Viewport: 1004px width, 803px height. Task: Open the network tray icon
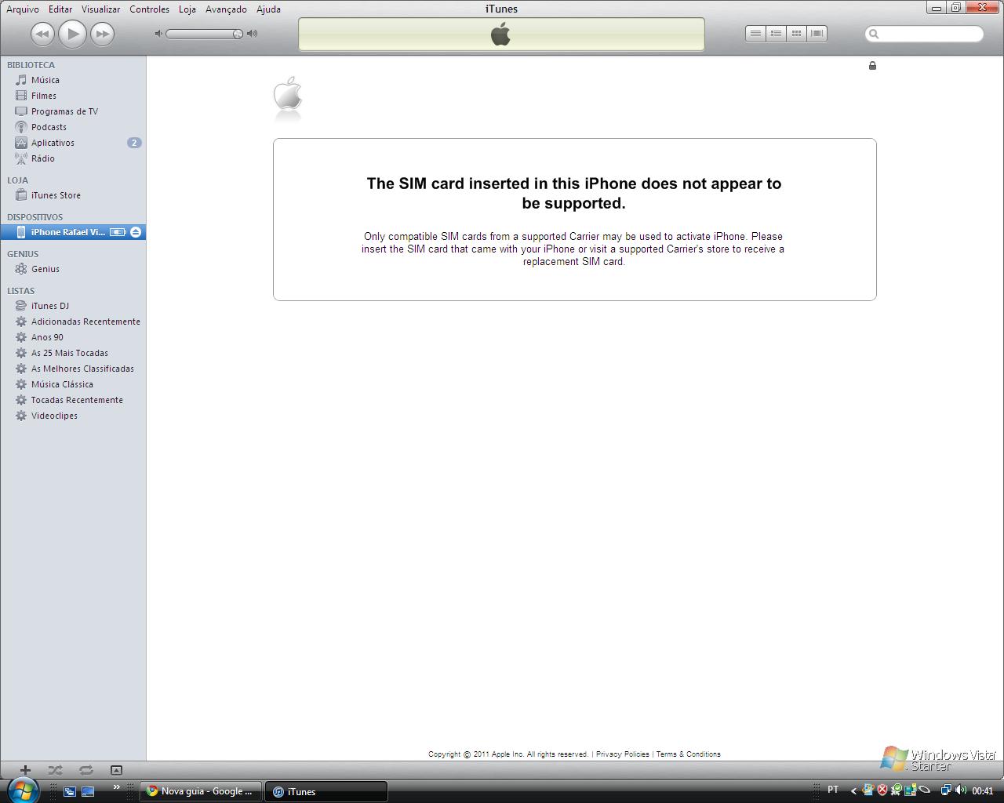946,790
